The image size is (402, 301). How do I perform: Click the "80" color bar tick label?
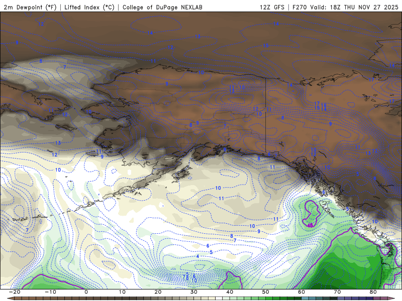pos(373,292)
